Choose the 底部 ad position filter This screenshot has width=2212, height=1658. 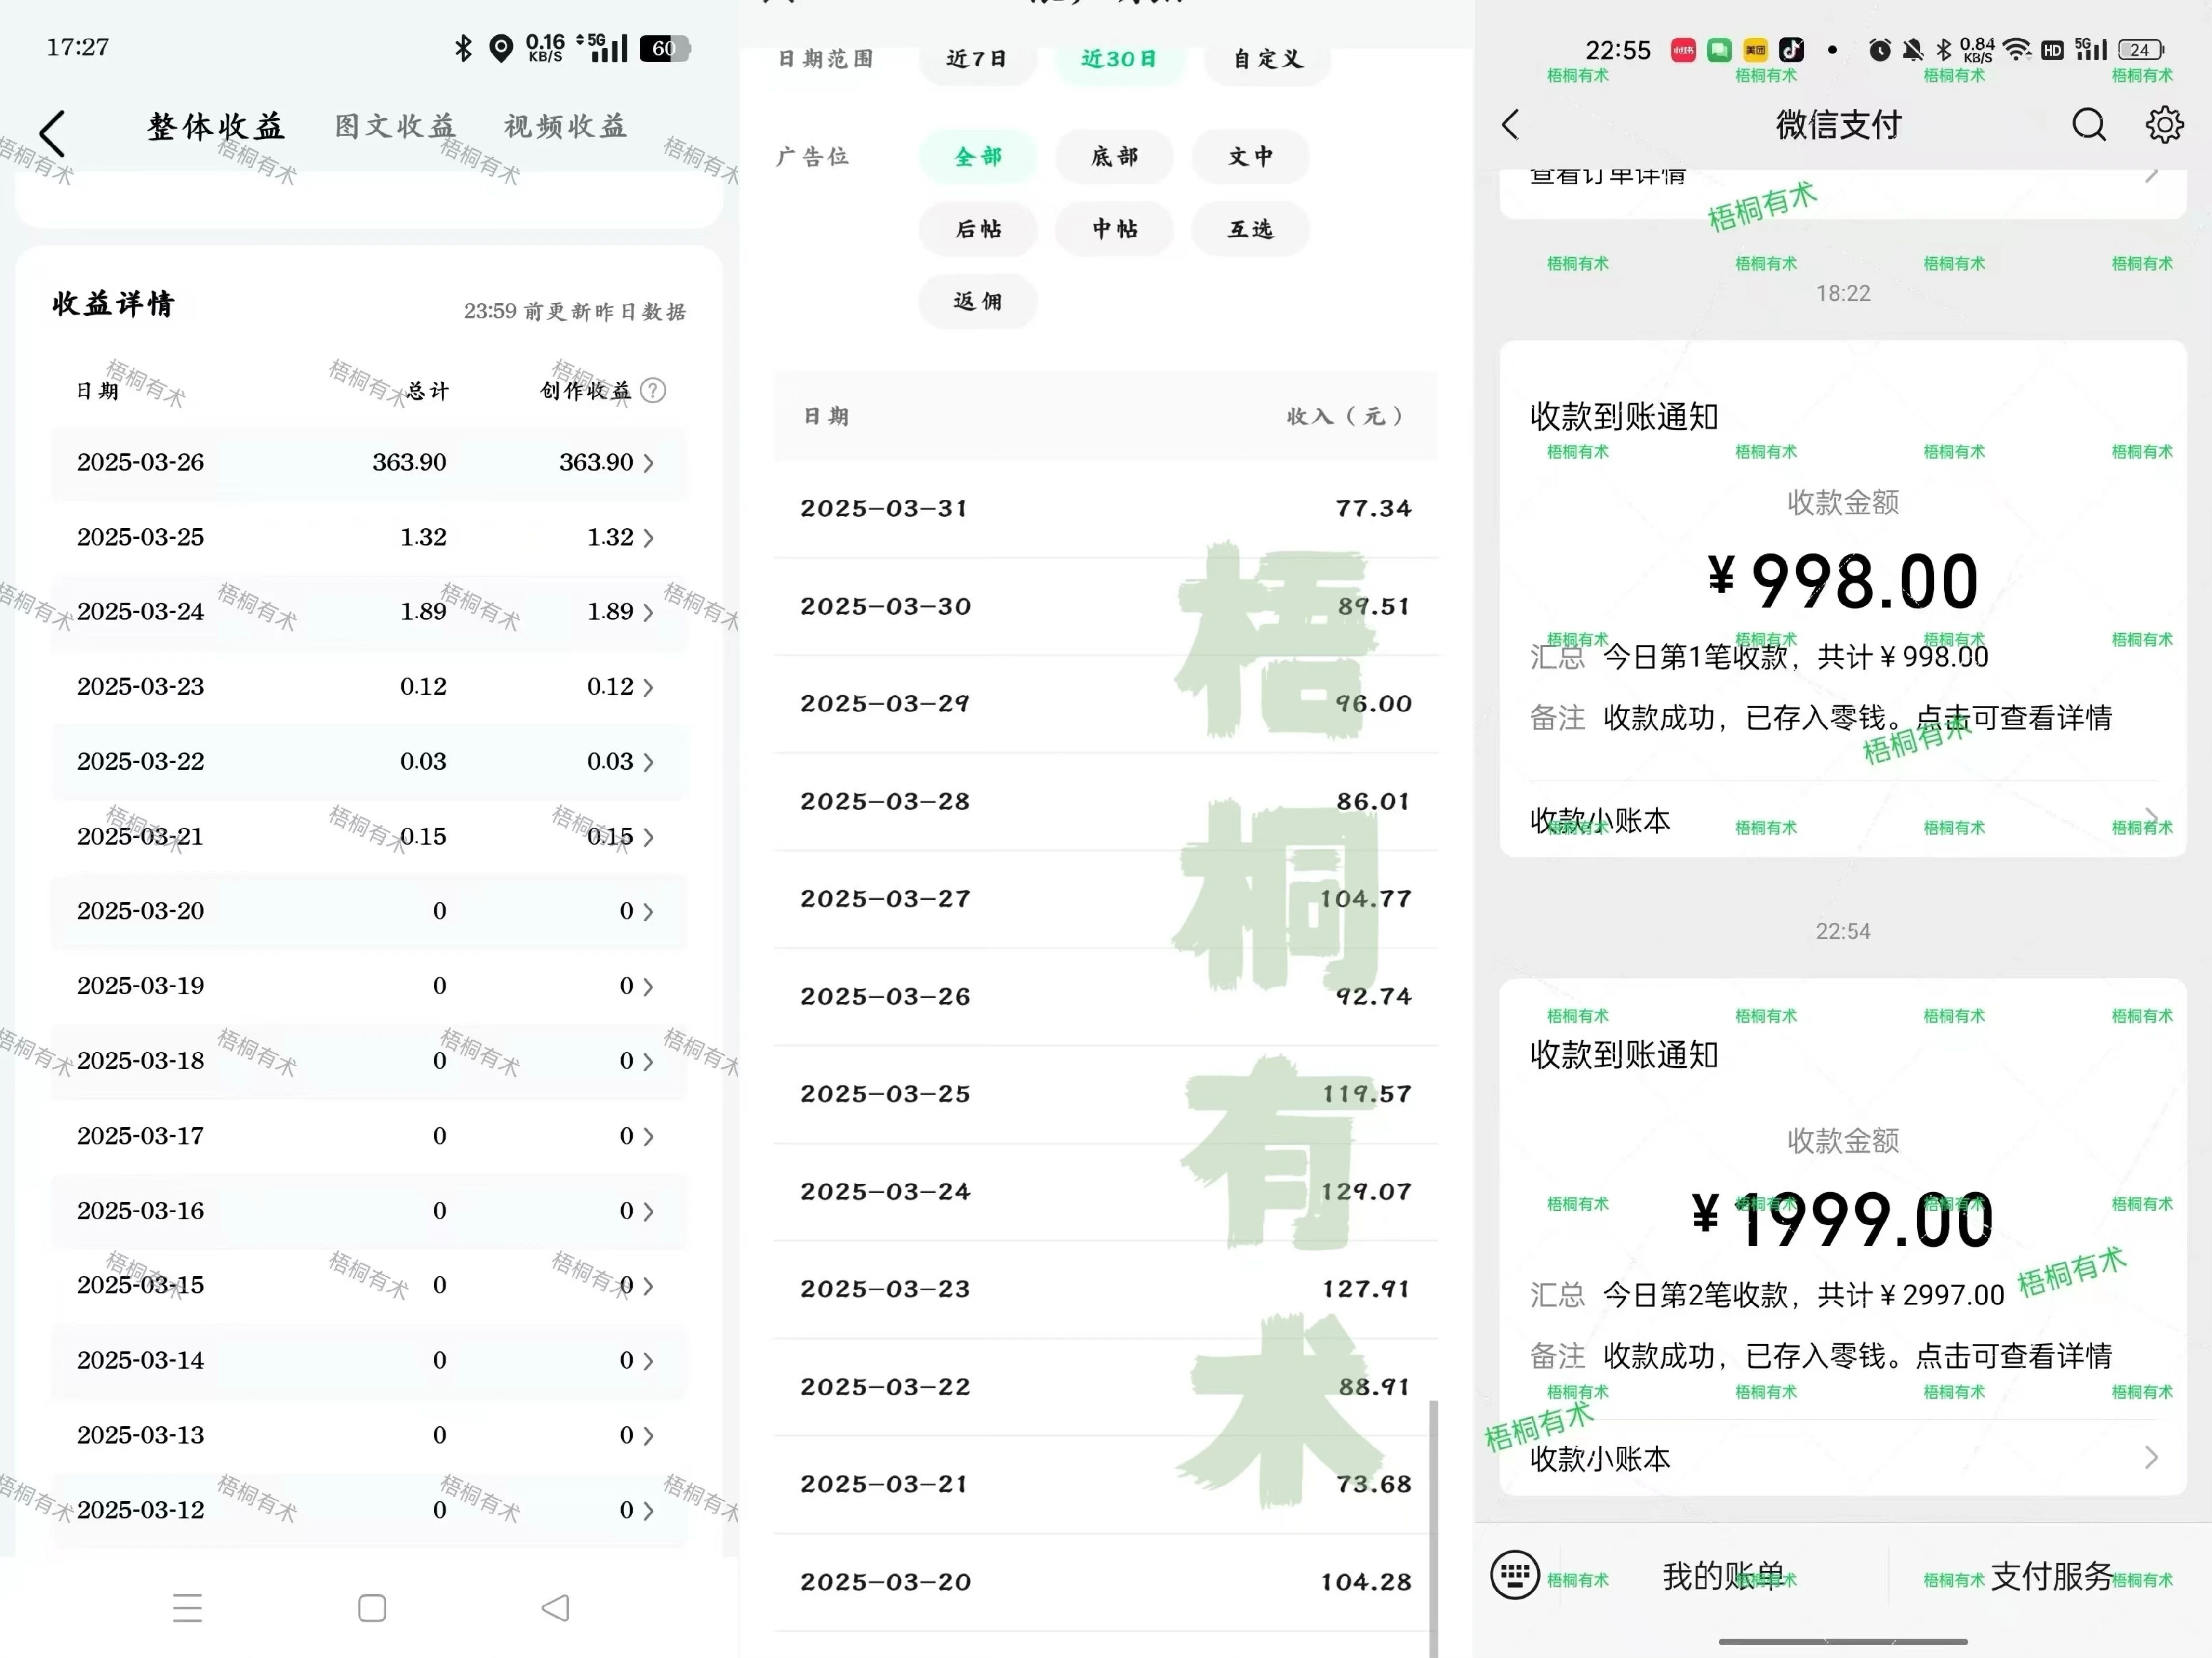[1114, 157]
